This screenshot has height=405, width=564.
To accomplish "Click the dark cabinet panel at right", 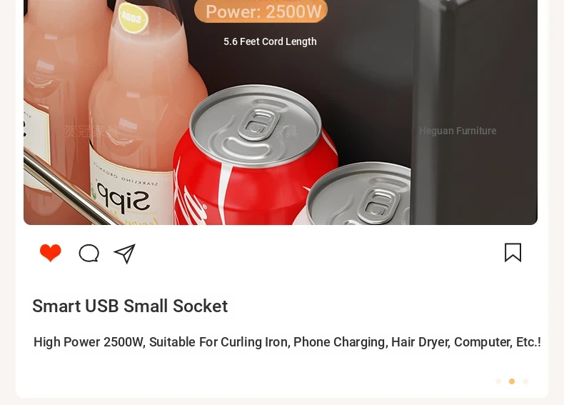I will 475,112.
